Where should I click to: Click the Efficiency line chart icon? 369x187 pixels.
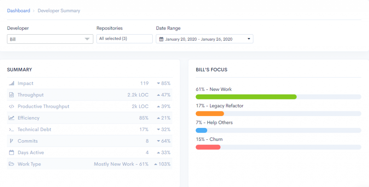12,118
